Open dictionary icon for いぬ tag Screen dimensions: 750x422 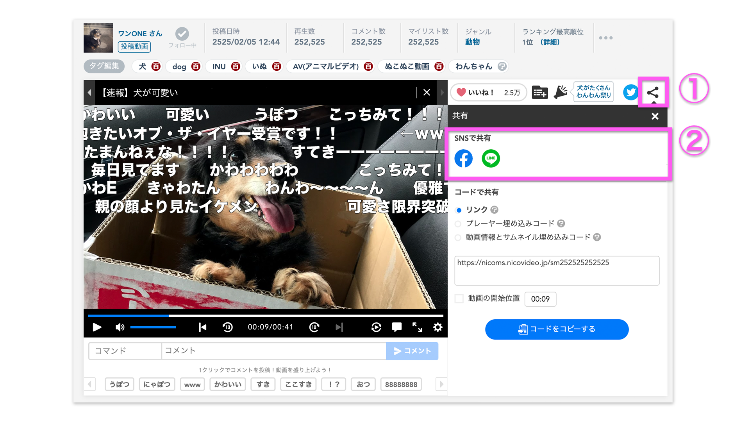pos(277,66)
